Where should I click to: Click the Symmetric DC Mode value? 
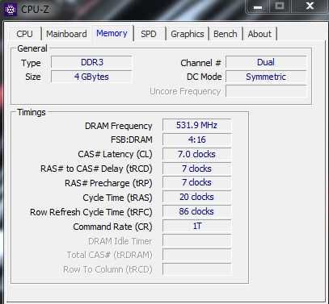(266, 77)
